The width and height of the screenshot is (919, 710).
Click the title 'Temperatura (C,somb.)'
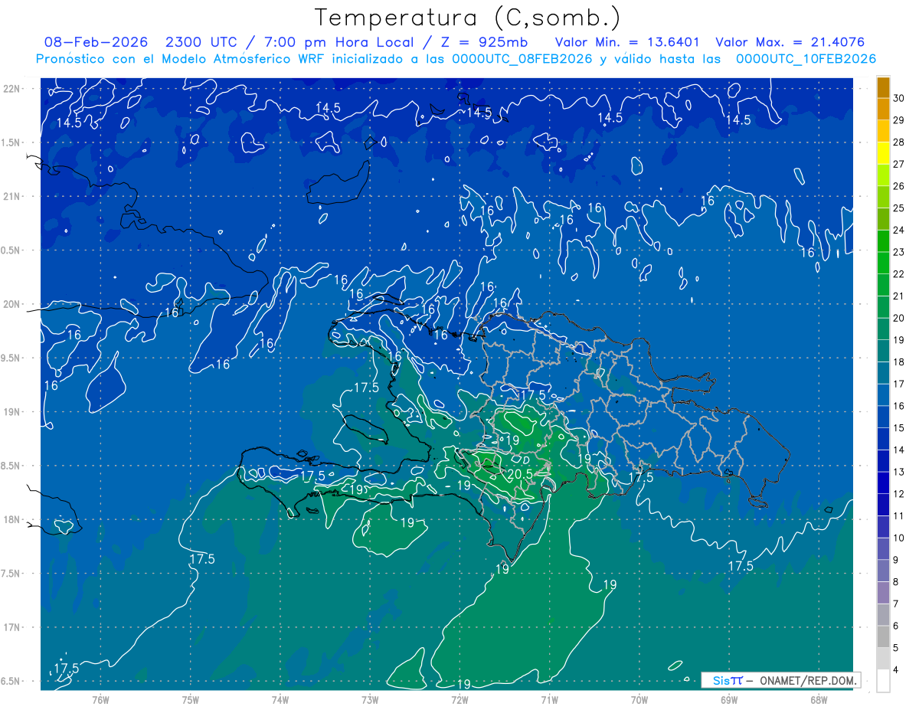pyautogui.click(x=468, y=17)
